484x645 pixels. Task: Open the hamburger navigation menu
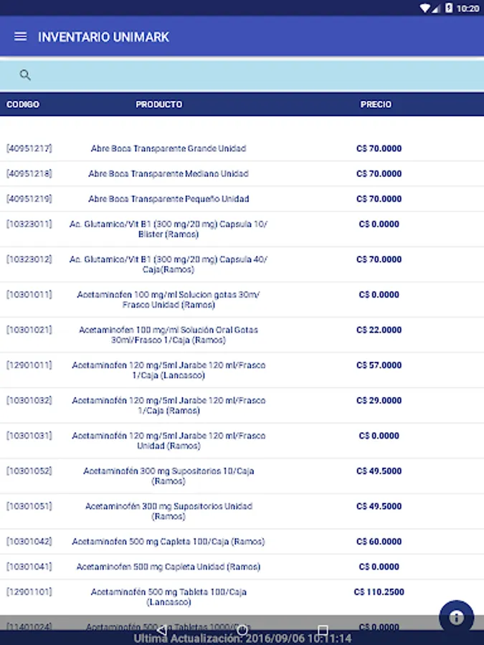click(x=21, y=37)
